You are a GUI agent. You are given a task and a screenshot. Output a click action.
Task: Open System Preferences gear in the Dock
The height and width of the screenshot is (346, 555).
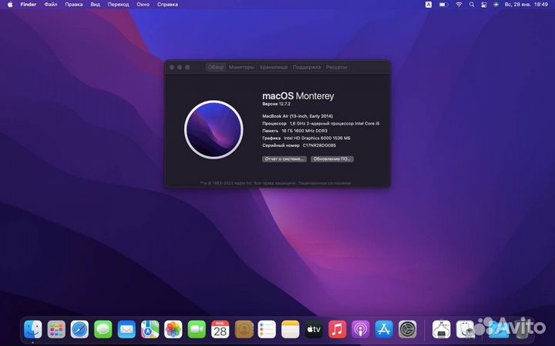pos(408,329)
